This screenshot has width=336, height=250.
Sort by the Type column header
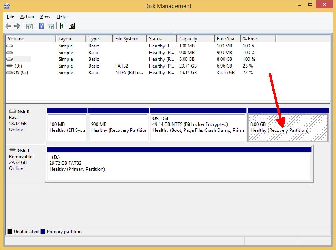(99, 39)
